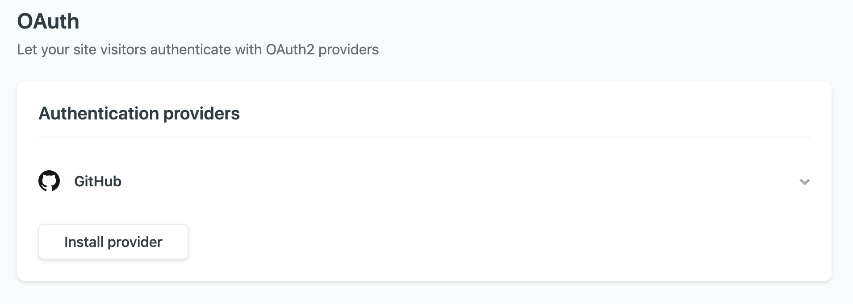Click the empty middle of GitHub row
Screen dimensions: 853x304
pos(424,181)
